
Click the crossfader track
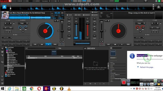(x=82, y=43)
